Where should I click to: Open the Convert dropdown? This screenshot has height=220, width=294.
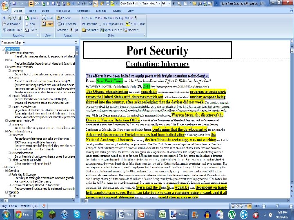(62, 30)
